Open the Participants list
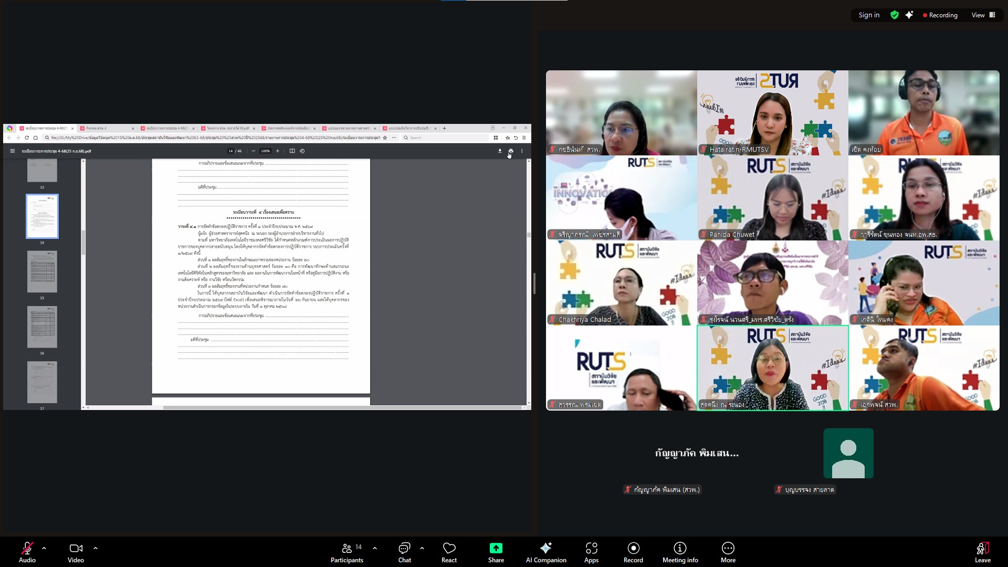Image resolution: width=1008 pixels, height=567 pixels. (x=347, y=552)
